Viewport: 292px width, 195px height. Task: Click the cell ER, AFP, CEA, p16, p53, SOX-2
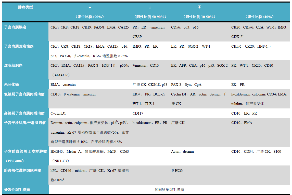coord(199,65)
